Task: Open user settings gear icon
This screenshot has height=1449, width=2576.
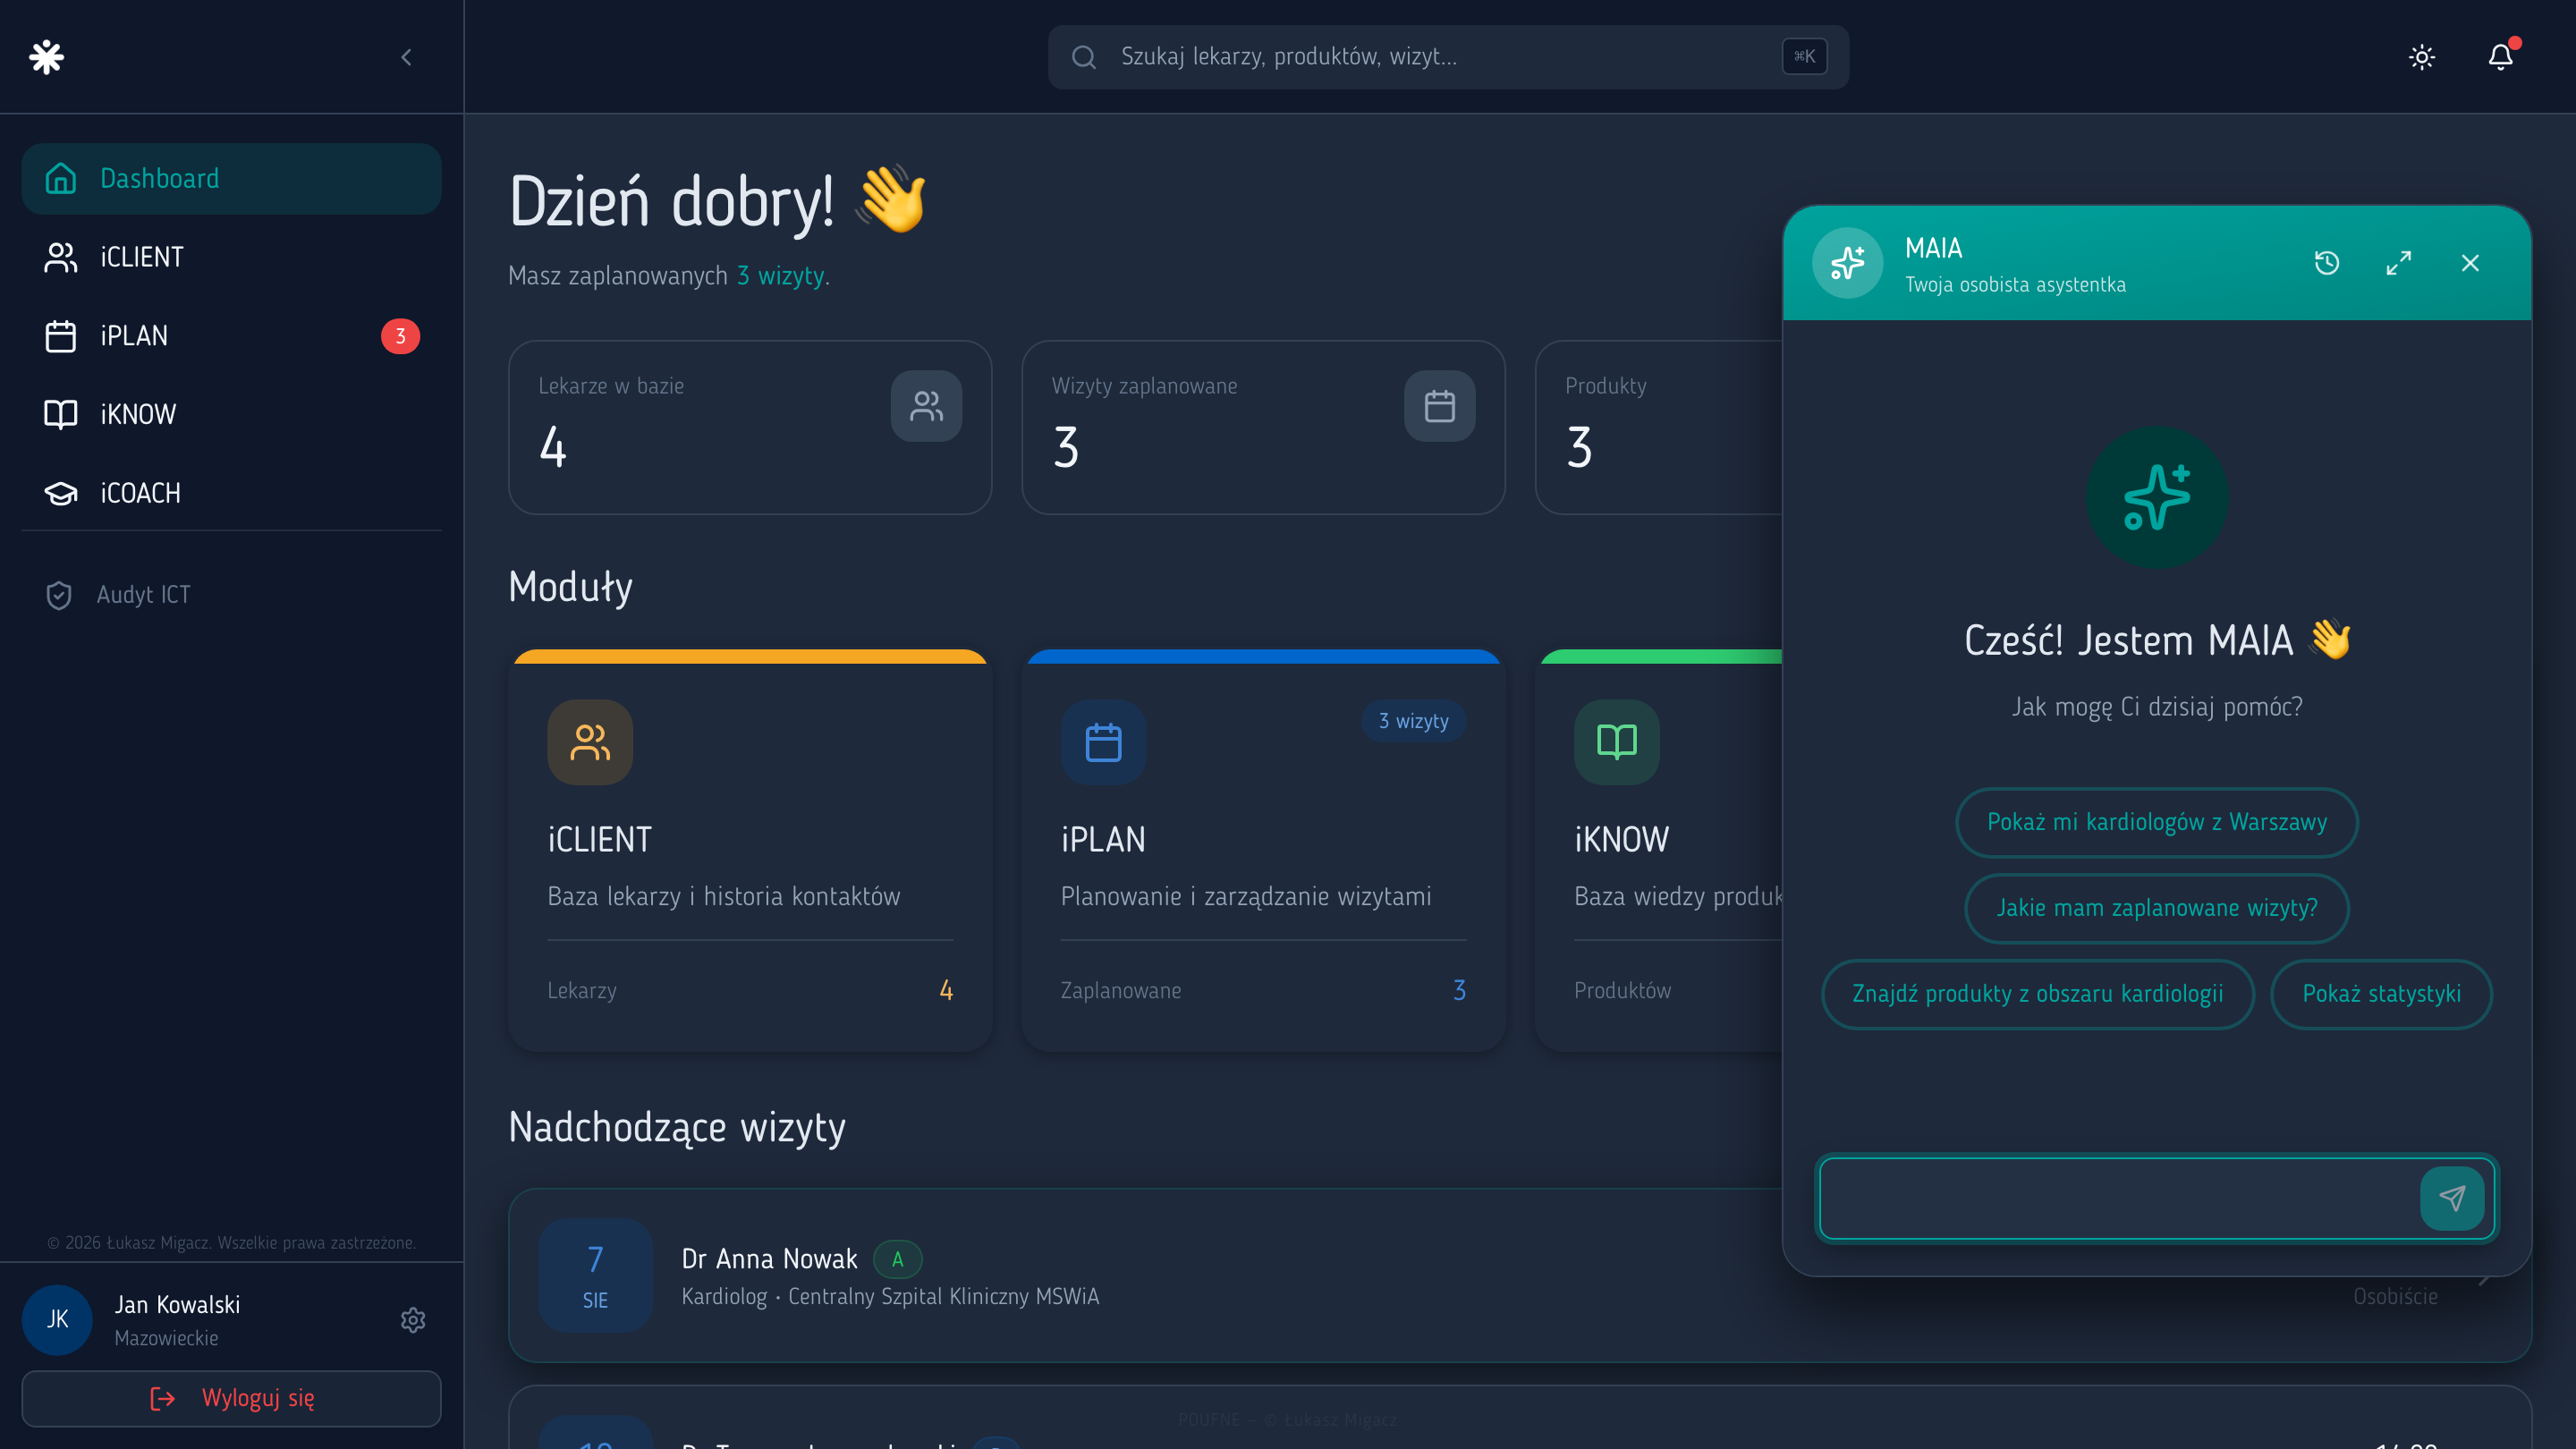Action: click(x=413, y=1321)
